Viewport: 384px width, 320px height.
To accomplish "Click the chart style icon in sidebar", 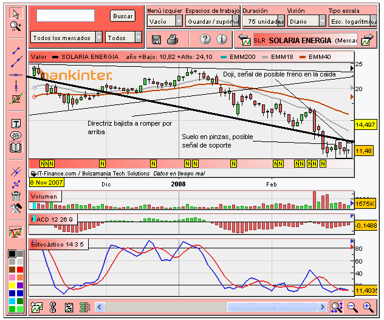I will tap(16, 232).
